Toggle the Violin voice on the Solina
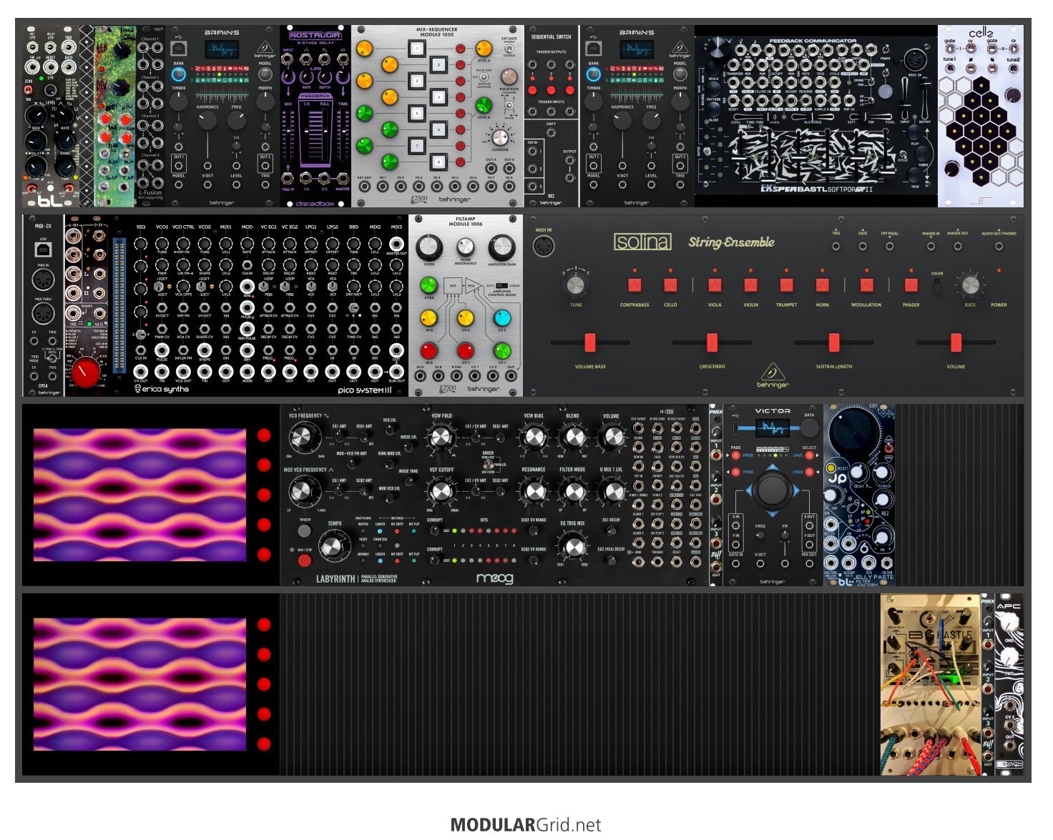 [x=750, y=286]
